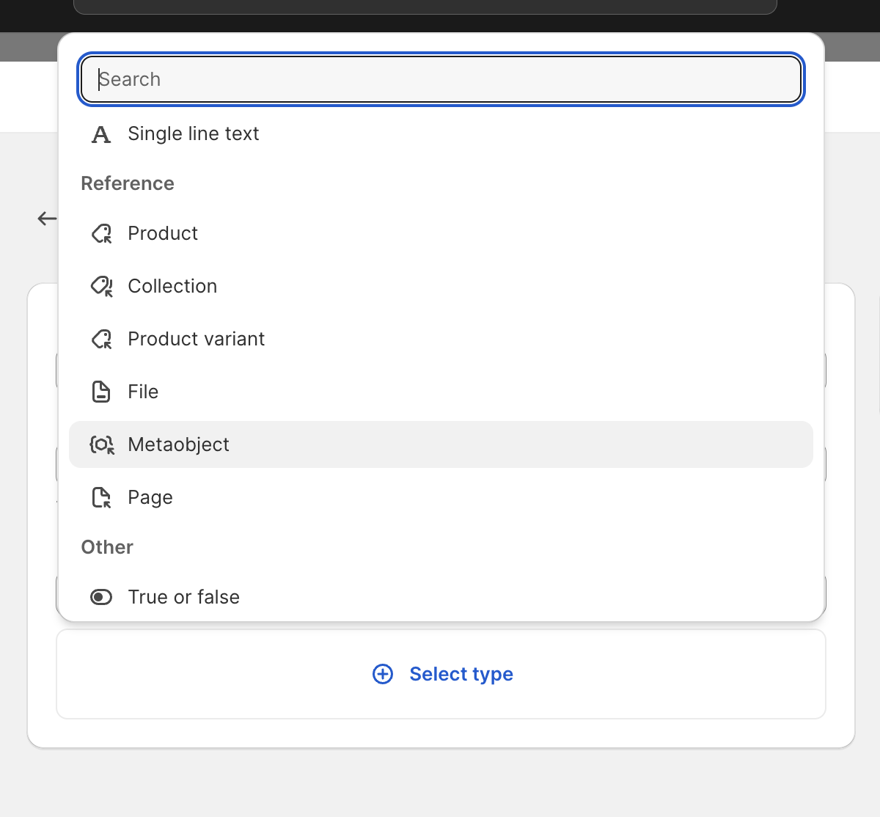Click the File document icon
The image size is (880, 817).
click(x=101, y=392)
